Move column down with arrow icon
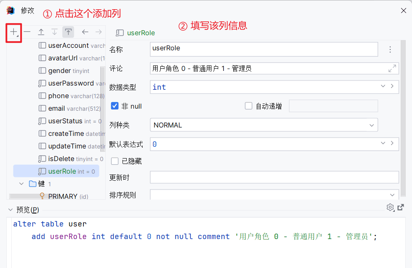This screenshot has height=268, width=412. tap(55, 32)
